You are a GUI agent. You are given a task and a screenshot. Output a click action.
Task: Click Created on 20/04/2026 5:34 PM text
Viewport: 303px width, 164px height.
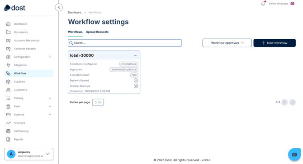coord(90,91)
